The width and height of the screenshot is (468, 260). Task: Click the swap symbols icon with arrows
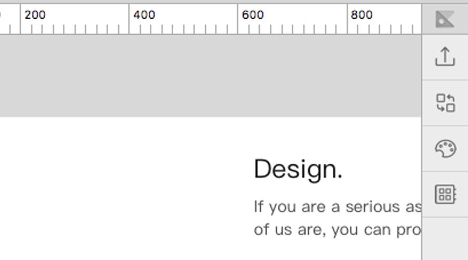(445, 102)
